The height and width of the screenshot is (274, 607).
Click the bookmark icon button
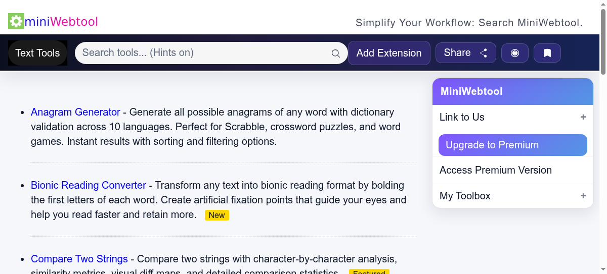[547, 53]
